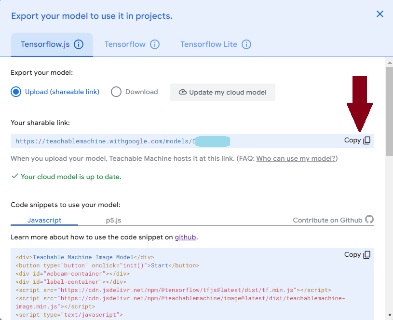Viewport: 393px width, 320px height.
Task: Click the GitHub octocat icon
Action: click(369, 220)
